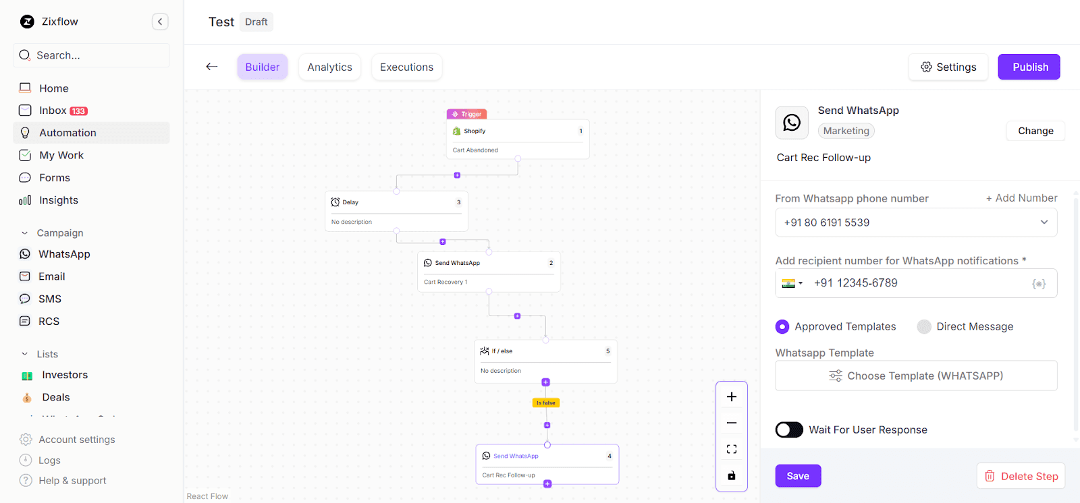Select the Cart Rec Follow-up node
The height and width of the screenshot is (503, 1080).
[547, 464]
